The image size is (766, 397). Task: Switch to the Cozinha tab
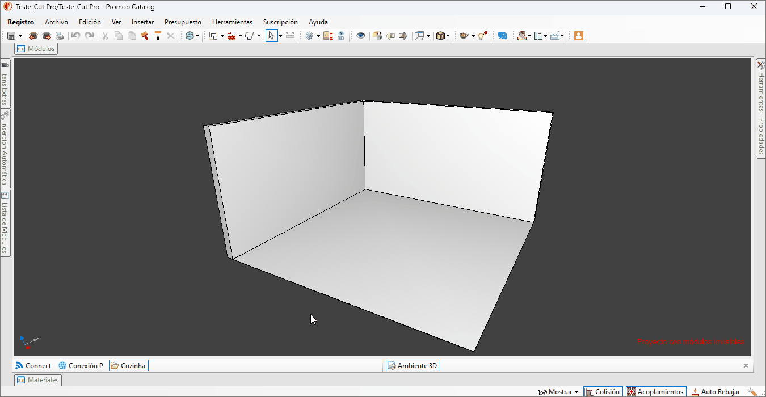click(129, 366)
